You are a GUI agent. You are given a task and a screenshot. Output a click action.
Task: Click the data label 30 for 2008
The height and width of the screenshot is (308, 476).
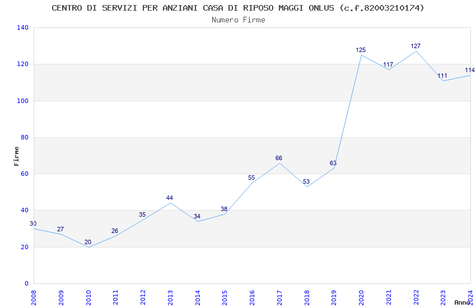33,223
